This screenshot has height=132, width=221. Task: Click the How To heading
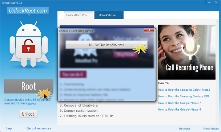[163, 83]
